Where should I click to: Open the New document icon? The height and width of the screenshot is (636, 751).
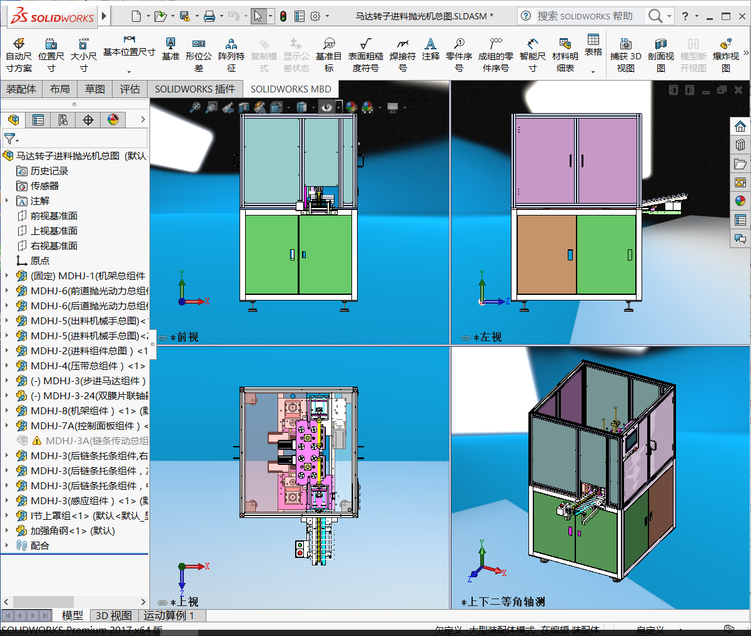pos(136,16)
